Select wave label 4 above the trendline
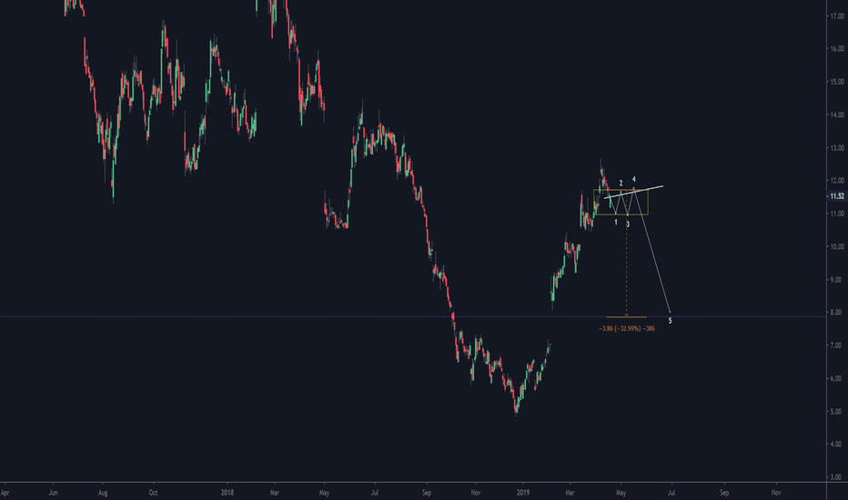848x500 pixels. (634, 179)
